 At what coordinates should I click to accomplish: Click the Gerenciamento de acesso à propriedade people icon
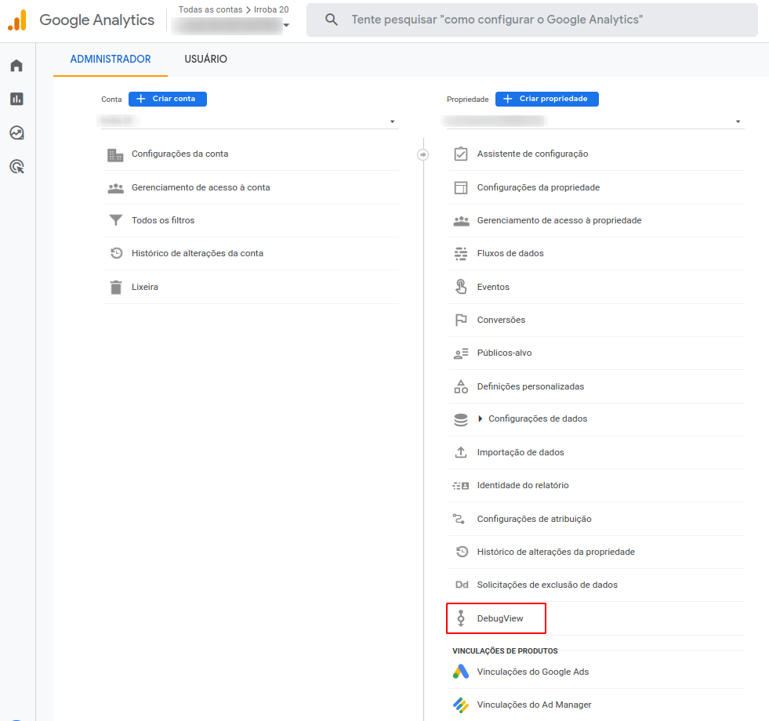point(461,221)
